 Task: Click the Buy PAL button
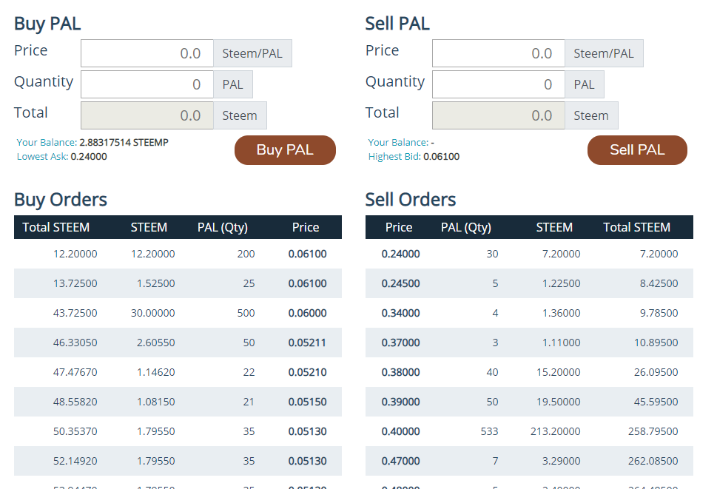285,150
